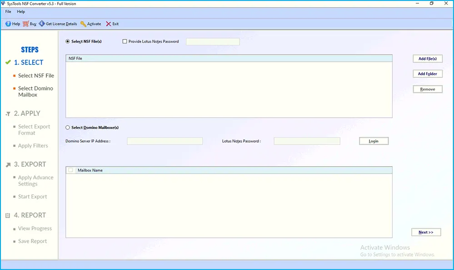Click the 'Domino Server IP Address :' label

88,141
